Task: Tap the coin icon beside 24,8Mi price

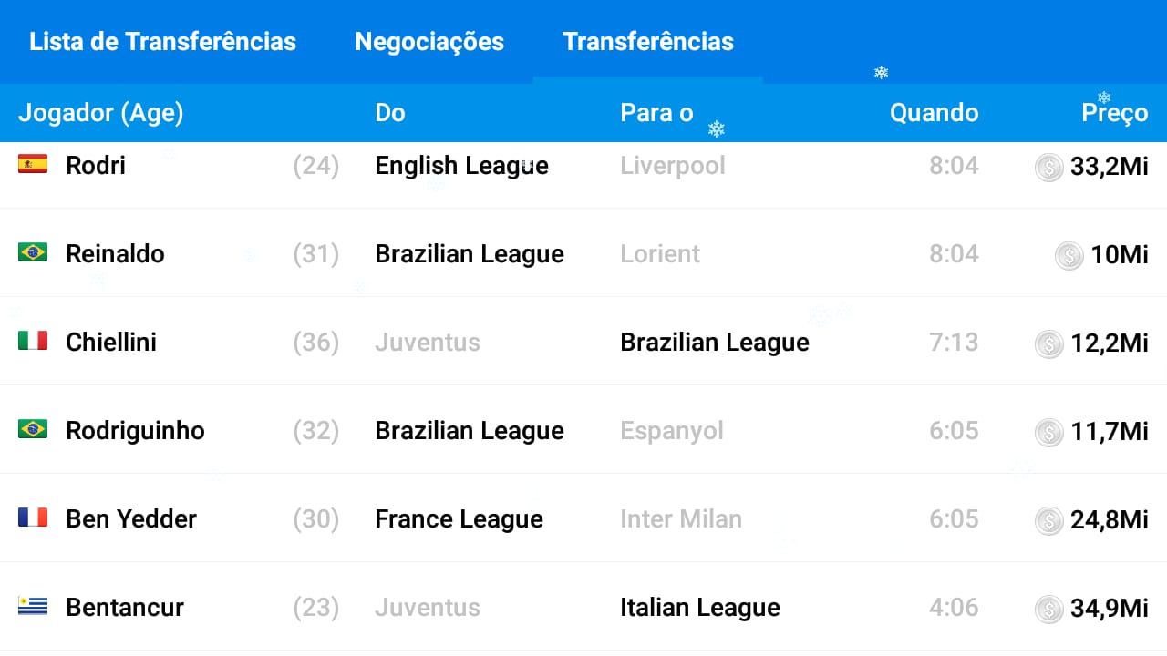Action: coord(1049,520)
